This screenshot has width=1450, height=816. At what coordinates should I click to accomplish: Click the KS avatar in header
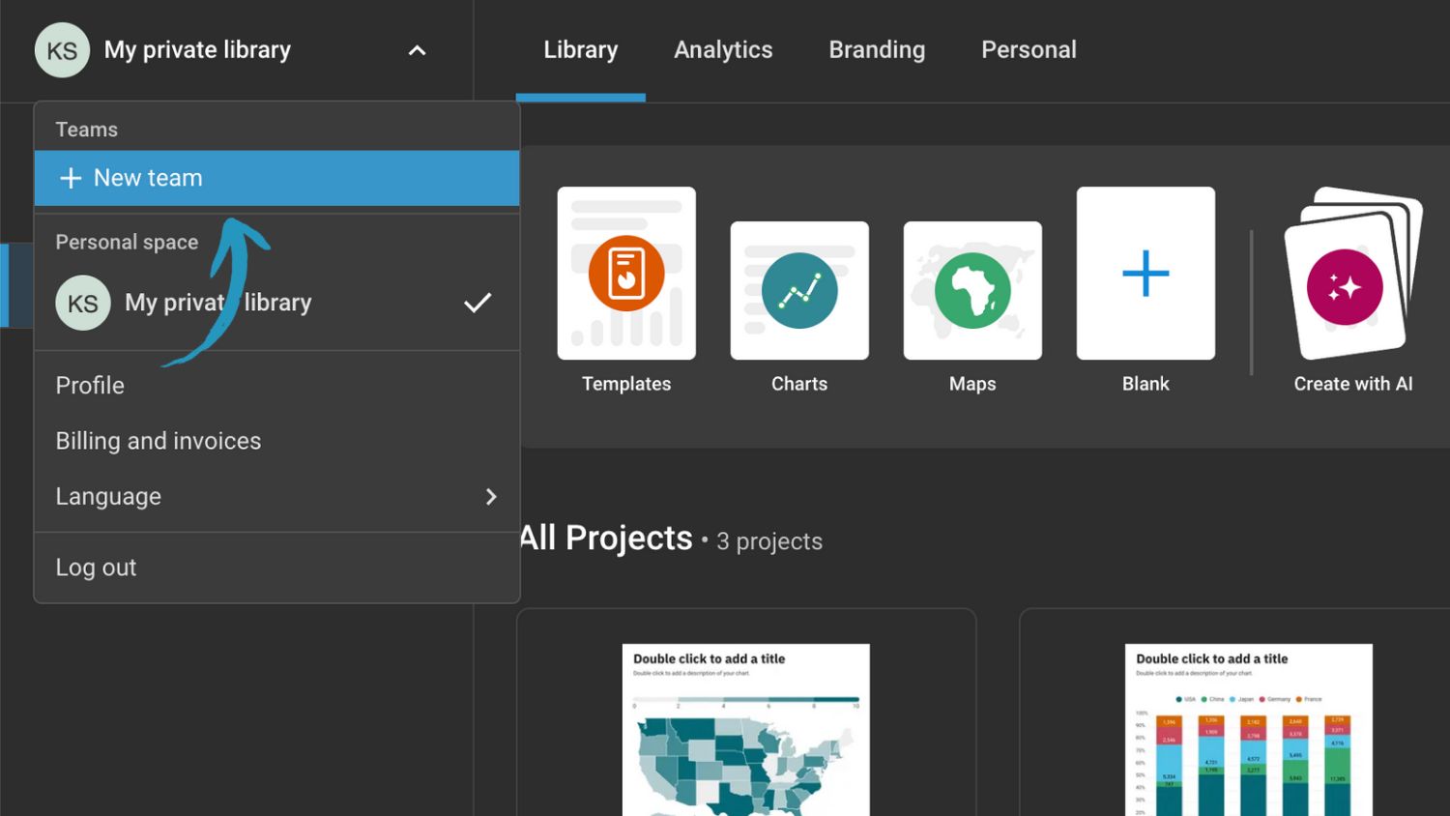click(62, 50)
